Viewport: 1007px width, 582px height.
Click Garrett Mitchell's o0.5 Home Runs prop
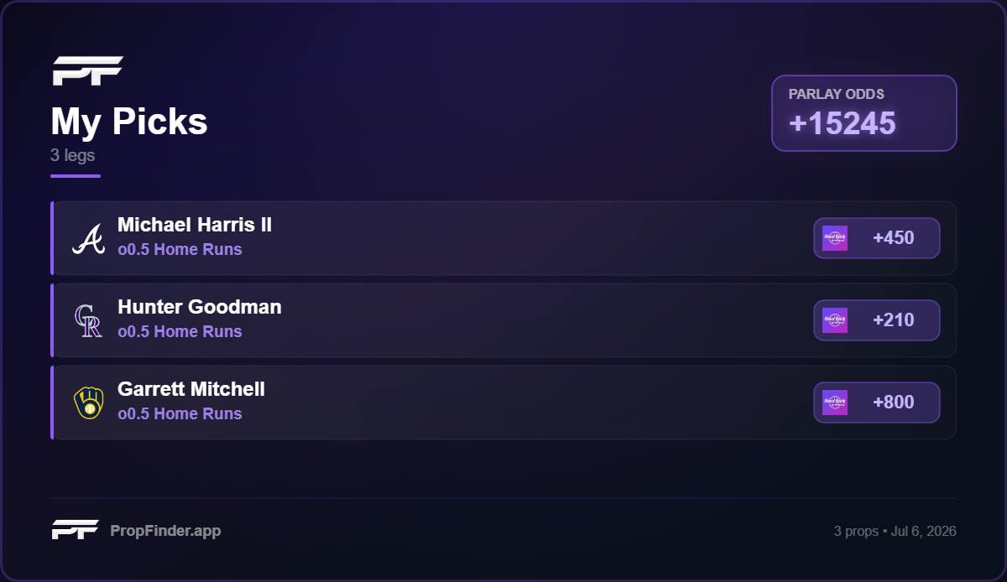pos(180,413)
